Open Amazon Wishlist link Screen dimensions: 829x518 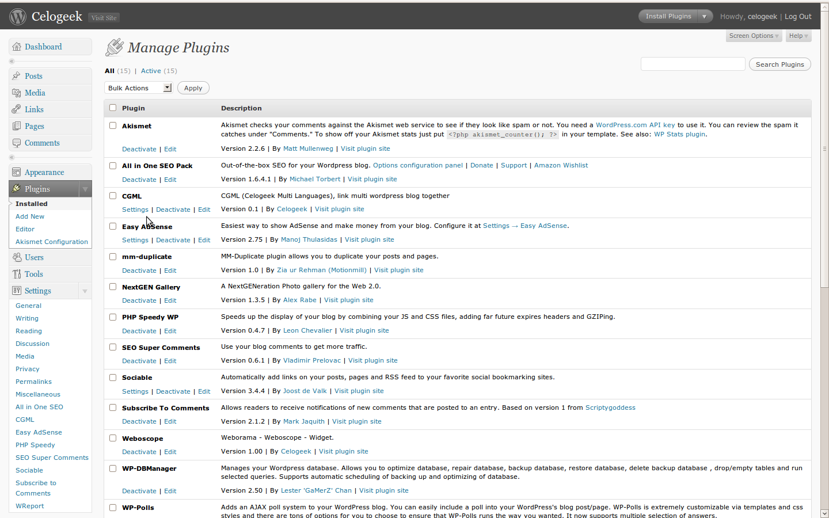[x=561, y=165]
